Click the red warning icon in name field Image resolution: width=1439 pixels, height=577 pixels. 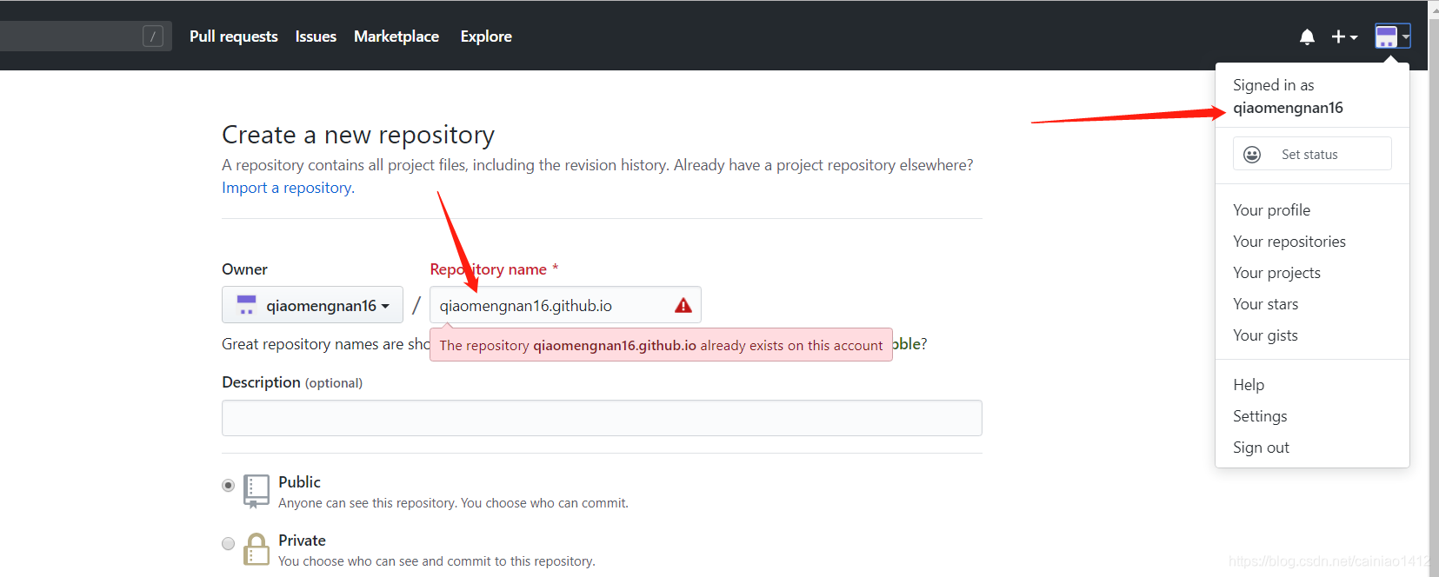point(683,305)
